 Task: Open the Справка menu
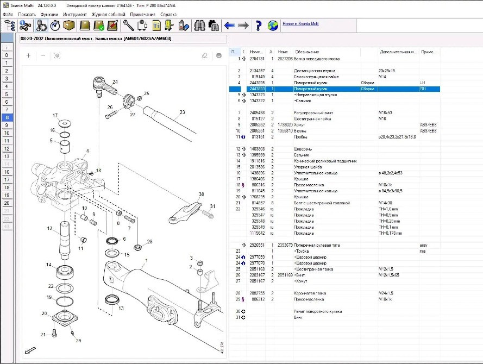click(x=168, y=14)
